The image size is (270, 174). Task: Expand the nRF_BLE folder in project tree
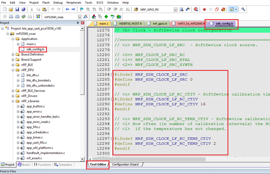(x=13, y=65)
